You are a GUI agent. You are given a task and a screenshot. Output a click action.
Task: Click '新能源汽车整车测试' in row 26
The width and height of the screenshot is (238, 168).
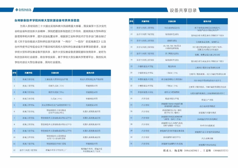[207, 113]
